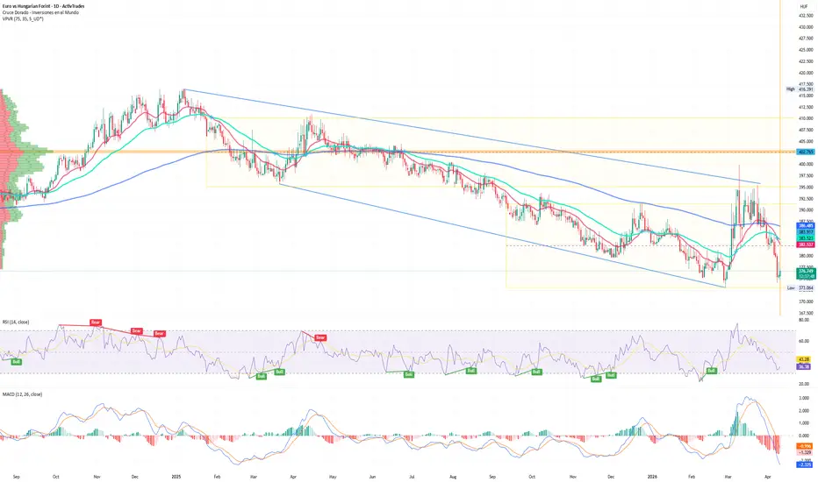Select the Cruce Dorado indicator legend
This screenshot has width=818, height=482.
tap(40, 12)
